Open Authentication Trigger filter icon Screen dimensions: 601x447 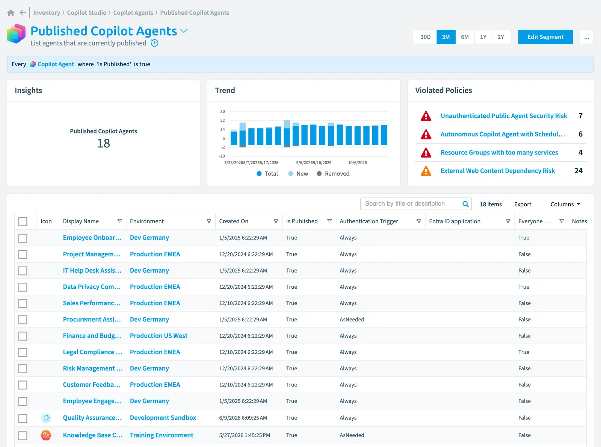418,221
